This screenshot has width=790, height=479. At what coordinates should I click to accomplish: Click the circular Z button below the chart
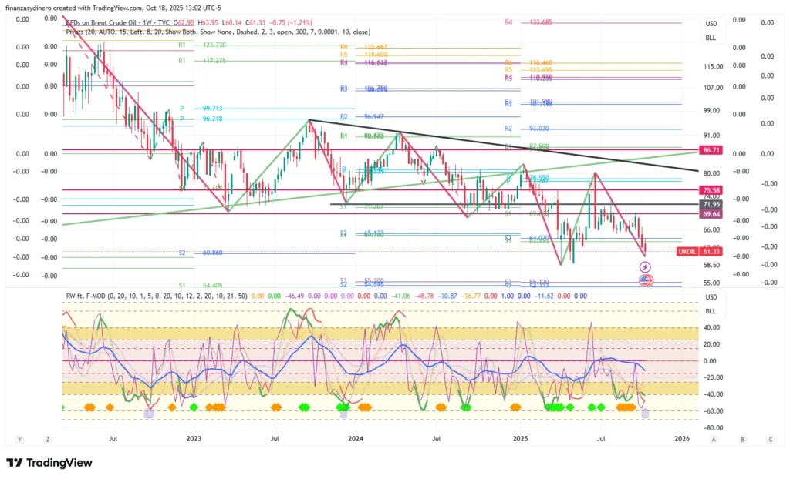48,439
